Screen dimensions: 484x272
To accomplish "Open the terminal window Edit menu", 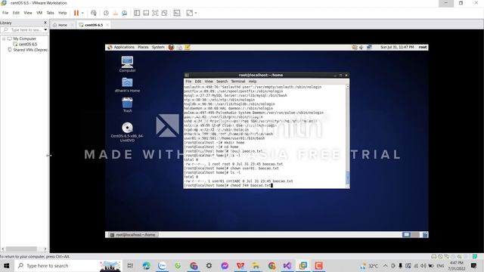I will (198, 82).
